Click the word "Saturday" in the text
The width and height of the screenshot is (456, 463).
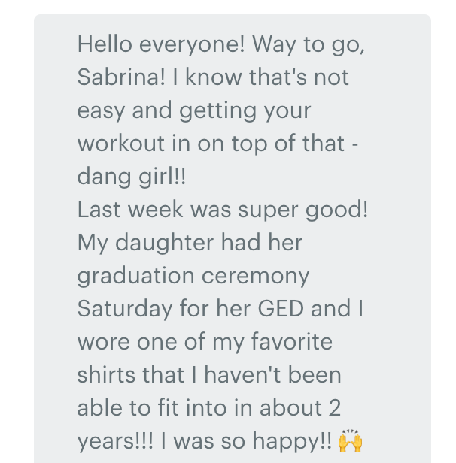(x=125, y=309)
